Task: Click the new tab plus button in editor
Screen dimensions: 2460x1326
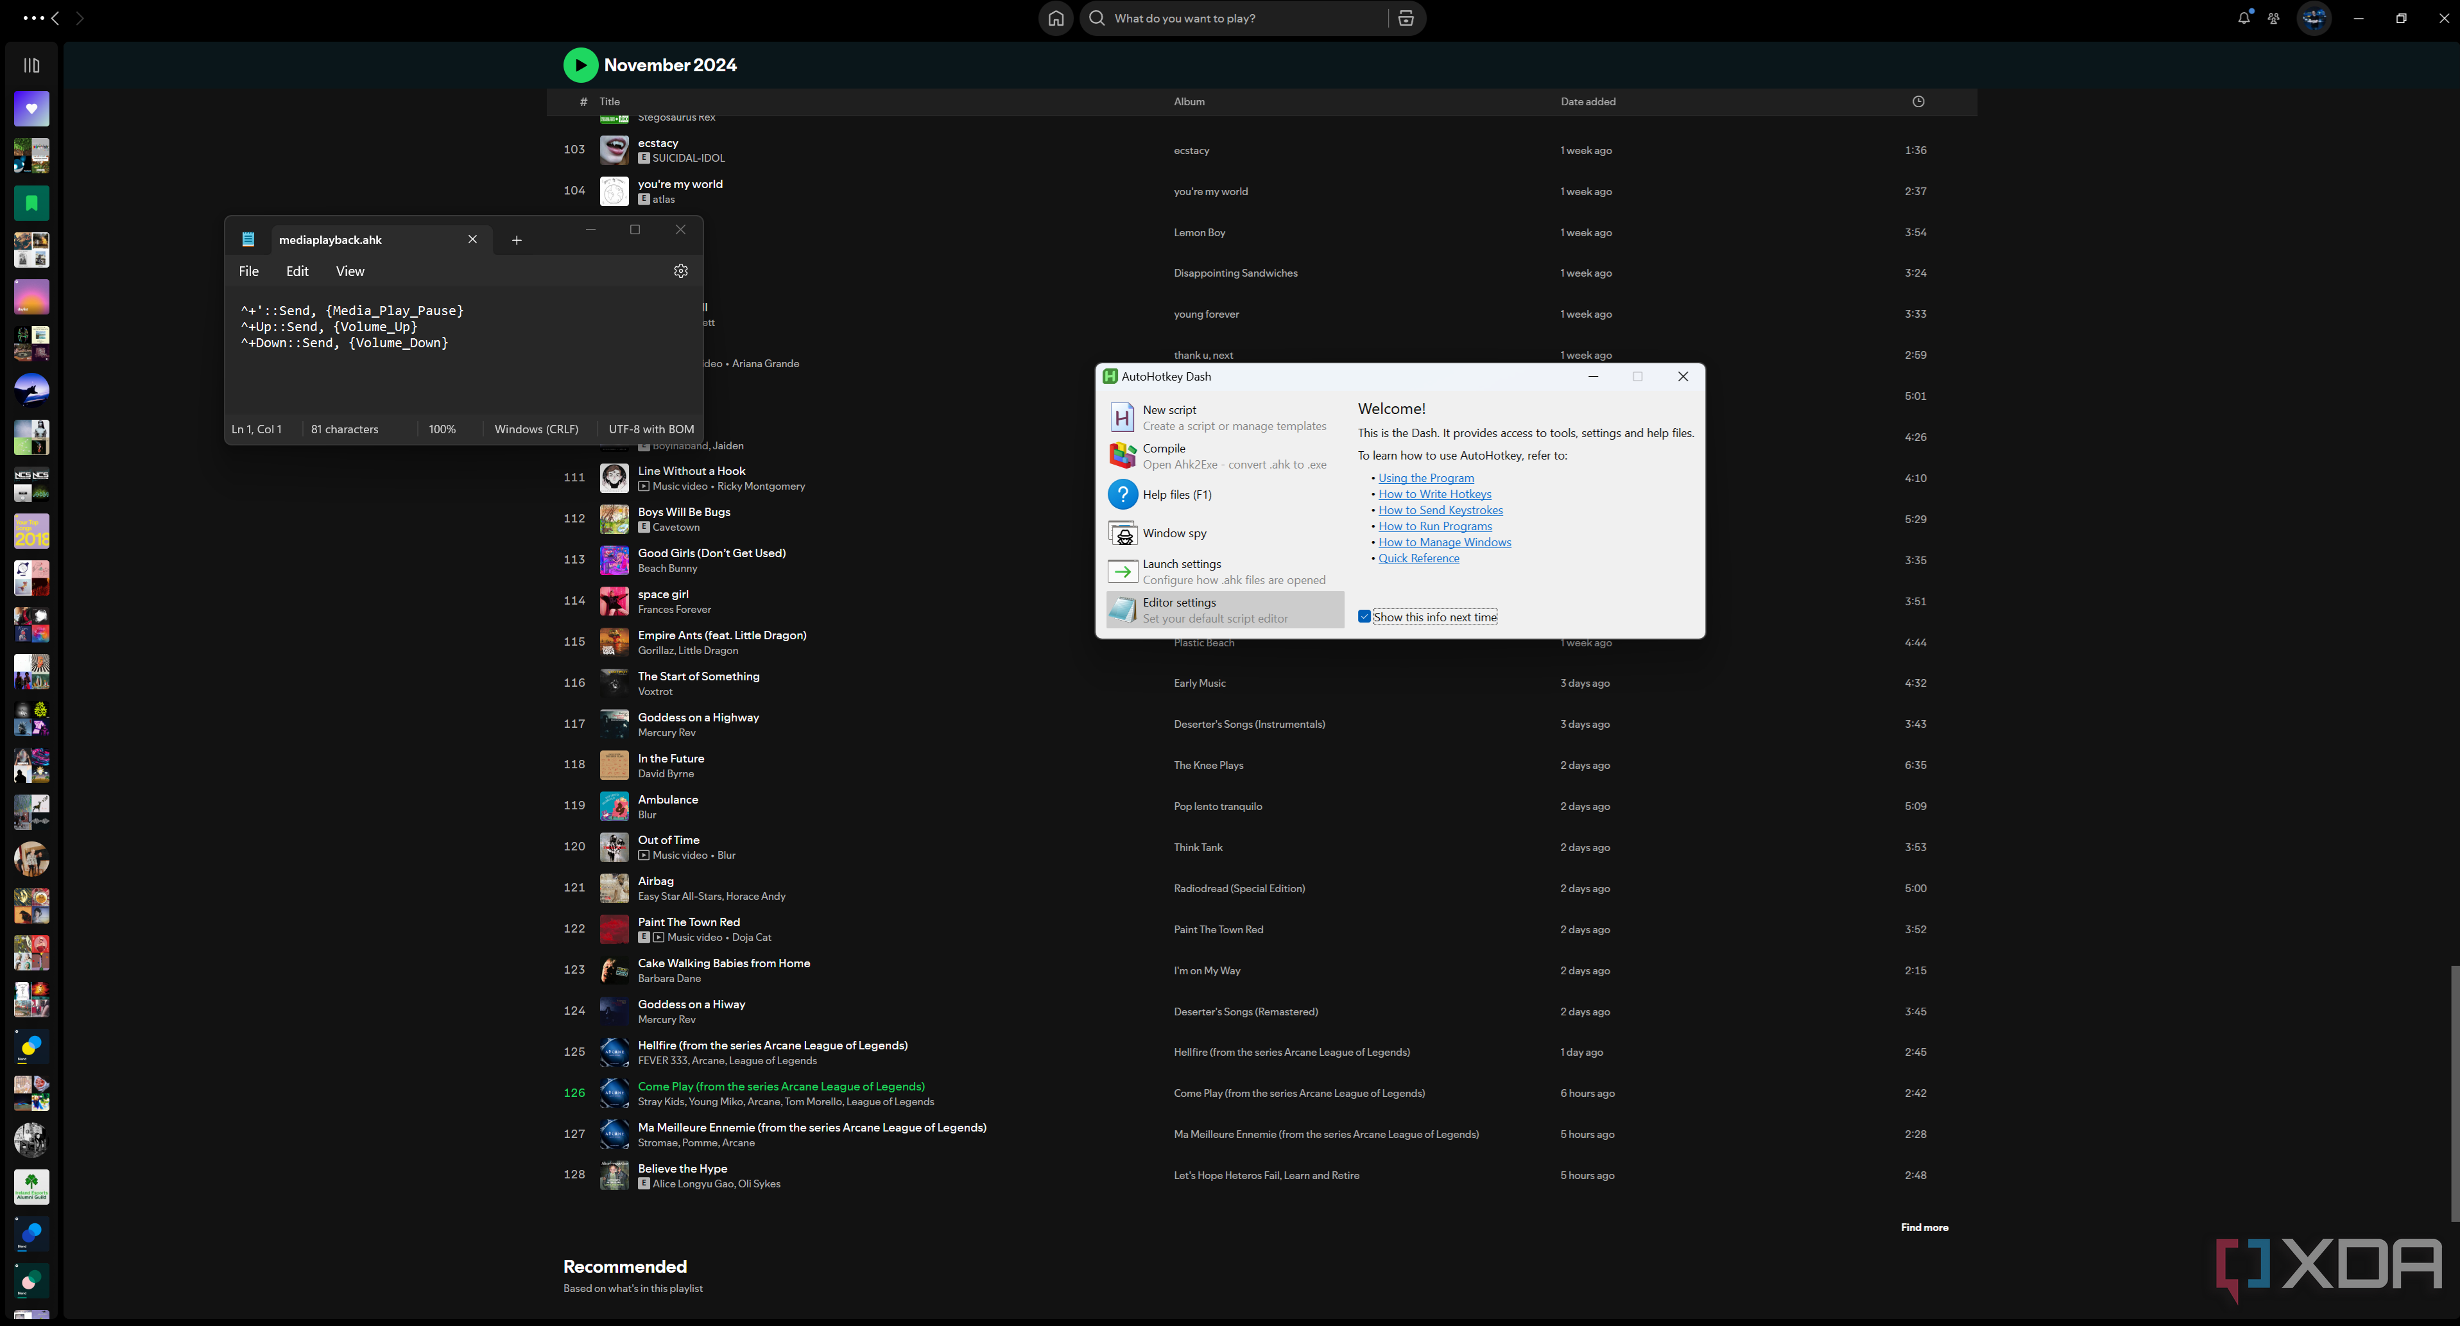Action: coord(516,240)
